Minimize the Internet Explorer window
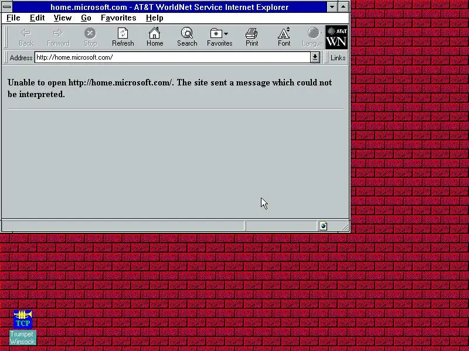This screenshot has width=469, height=351. (x=332, y=6)
